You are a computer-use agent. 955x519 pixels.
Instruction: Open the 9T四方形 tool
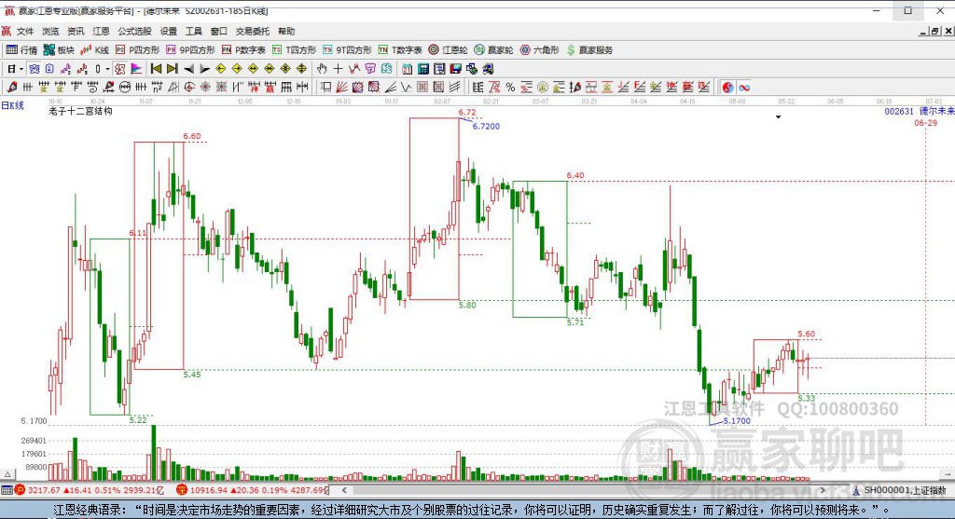coord(347,50)
